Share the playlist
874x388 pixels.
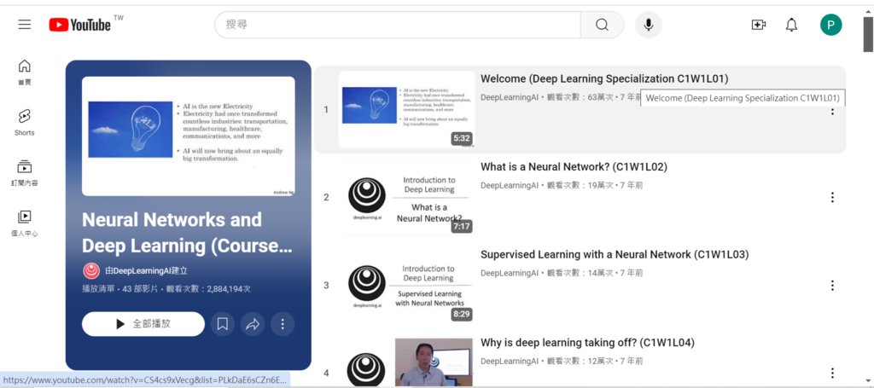click(x=253, y=324)
